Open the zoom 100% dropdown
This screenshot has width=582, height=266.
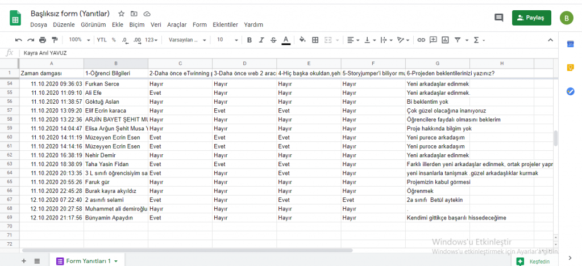[x=78, y=40]
